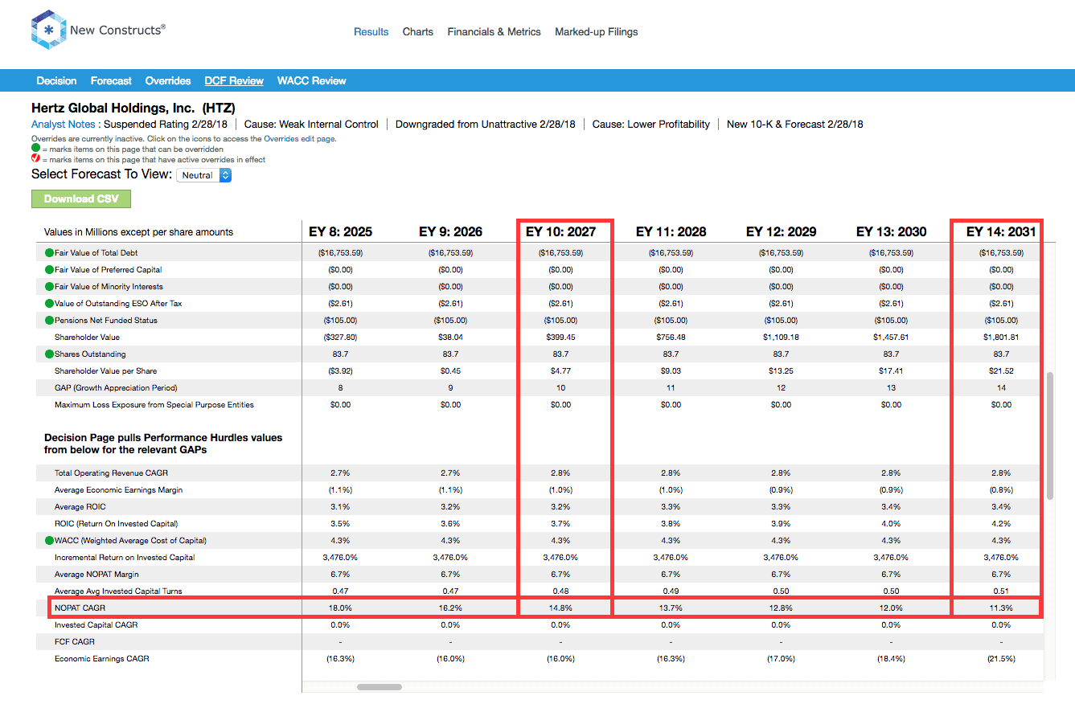Click Shareholder Value per Share $21.52
This screenshot has width=1075, height=708.
(x=1001, y=371)
